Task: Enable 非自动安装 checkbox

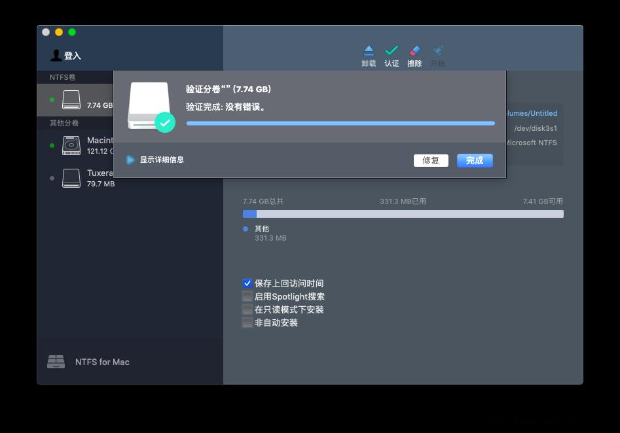Action: tap(247, 322)
